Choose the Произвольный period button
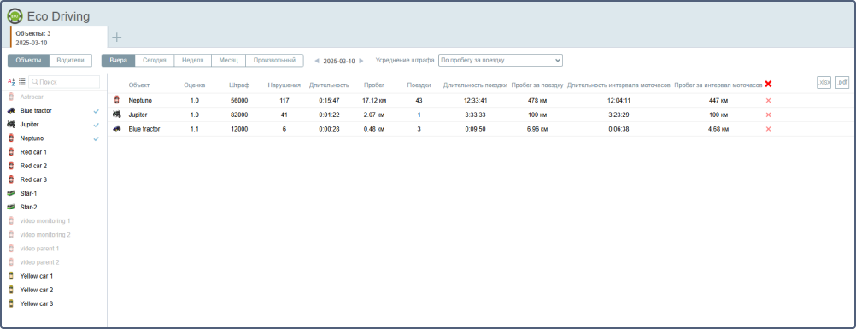Screen dimensions: 856x329 (x=274, y=60)
